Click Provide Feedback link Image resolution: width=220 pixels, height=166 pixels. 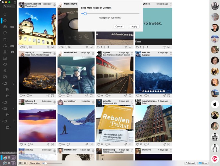pos(9,153)
